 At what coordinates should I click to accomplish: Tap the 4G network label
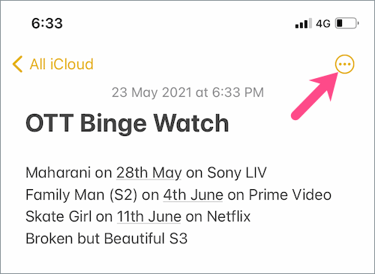point(323,24)
